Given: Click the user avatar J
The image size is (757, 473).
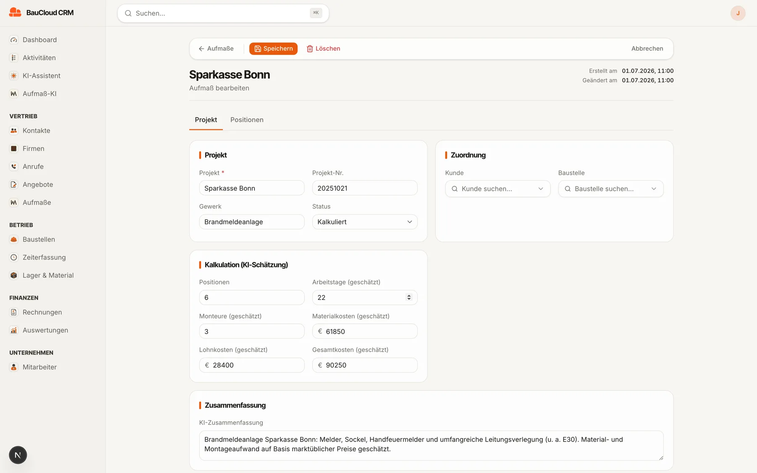Looking at the screenshot, I should pyautogui.click(x=738, y=13).
